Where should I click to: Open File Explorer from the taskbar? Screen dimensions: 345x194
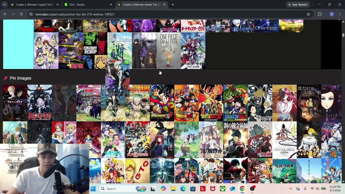pos(173,189)
